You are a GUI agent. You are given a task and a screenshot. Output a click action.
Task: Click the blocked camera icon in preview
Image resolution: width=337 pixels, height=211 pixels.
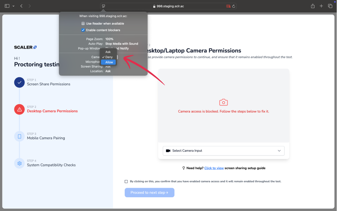pos(224,102)
